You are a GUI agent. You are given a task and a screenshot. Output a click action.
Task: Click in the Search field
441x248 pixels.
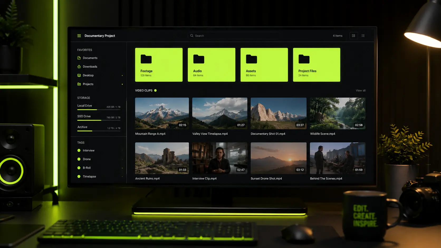(233, 36)
